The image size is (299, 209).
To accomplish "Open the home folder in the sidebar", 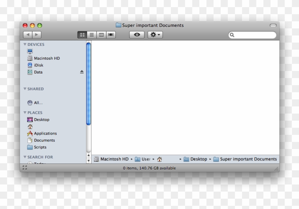I will [x=30, y=126].
